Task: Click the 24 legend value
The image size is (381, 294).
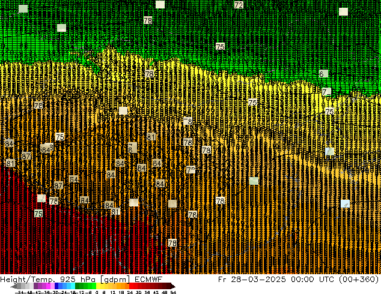Action: tap(130, 292)
